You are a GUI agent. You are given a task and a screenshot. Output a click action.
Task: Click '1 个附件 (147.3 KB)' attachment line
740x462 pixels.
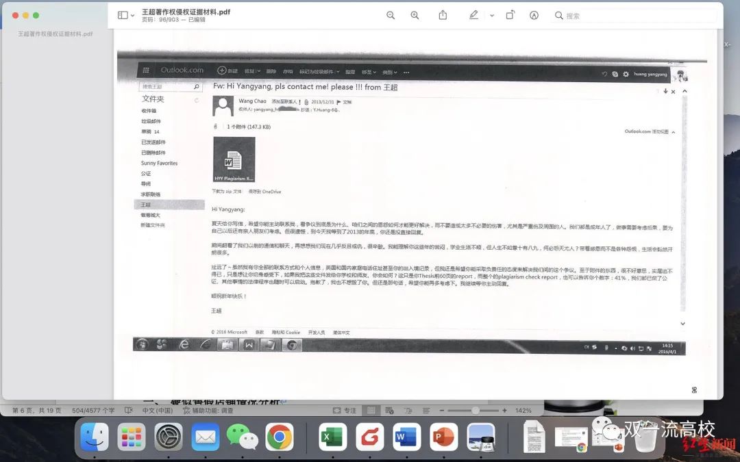point(249,127)
